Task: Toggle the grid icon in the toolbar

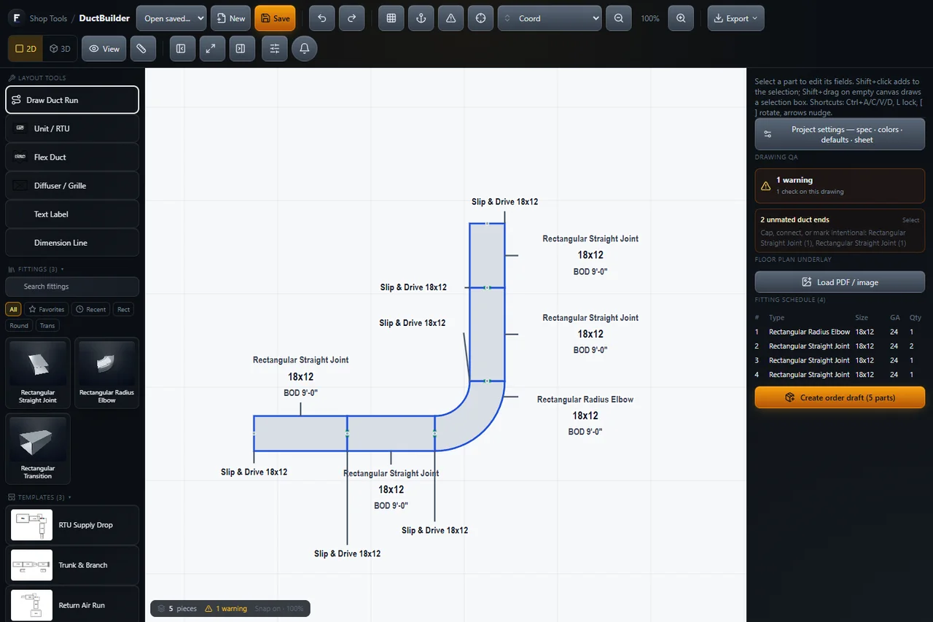Action: 391,18
